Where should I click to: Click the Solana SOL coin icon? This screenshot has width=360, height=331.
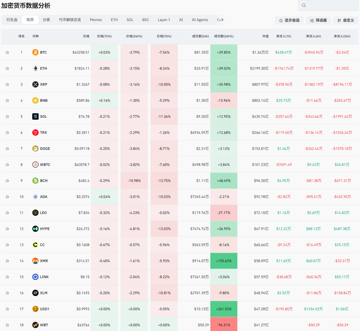point(35,116)
